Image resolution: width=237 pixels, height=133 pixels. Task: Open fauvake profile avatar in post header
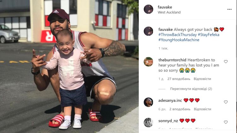coord(148,9)
